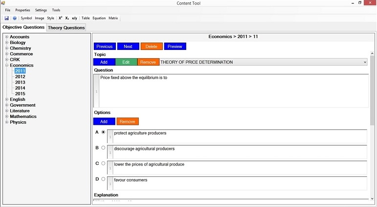Viewport: 377px width, 207px height.
Task: Open the File menu
Action: pos(8,10)
